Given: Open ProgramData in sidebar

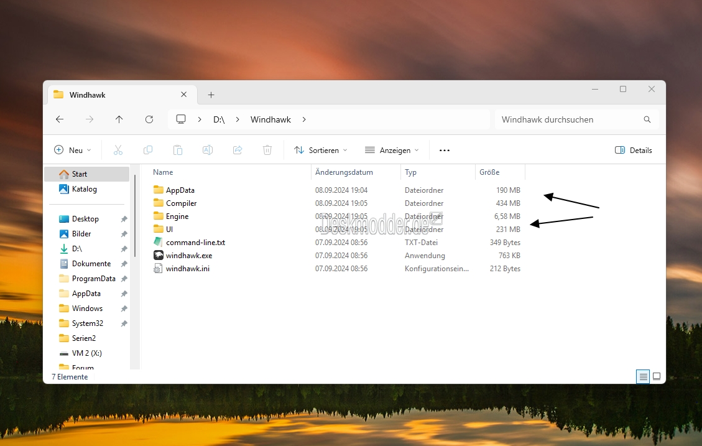Looking at the screenshot, I should (x=93, y=279).
